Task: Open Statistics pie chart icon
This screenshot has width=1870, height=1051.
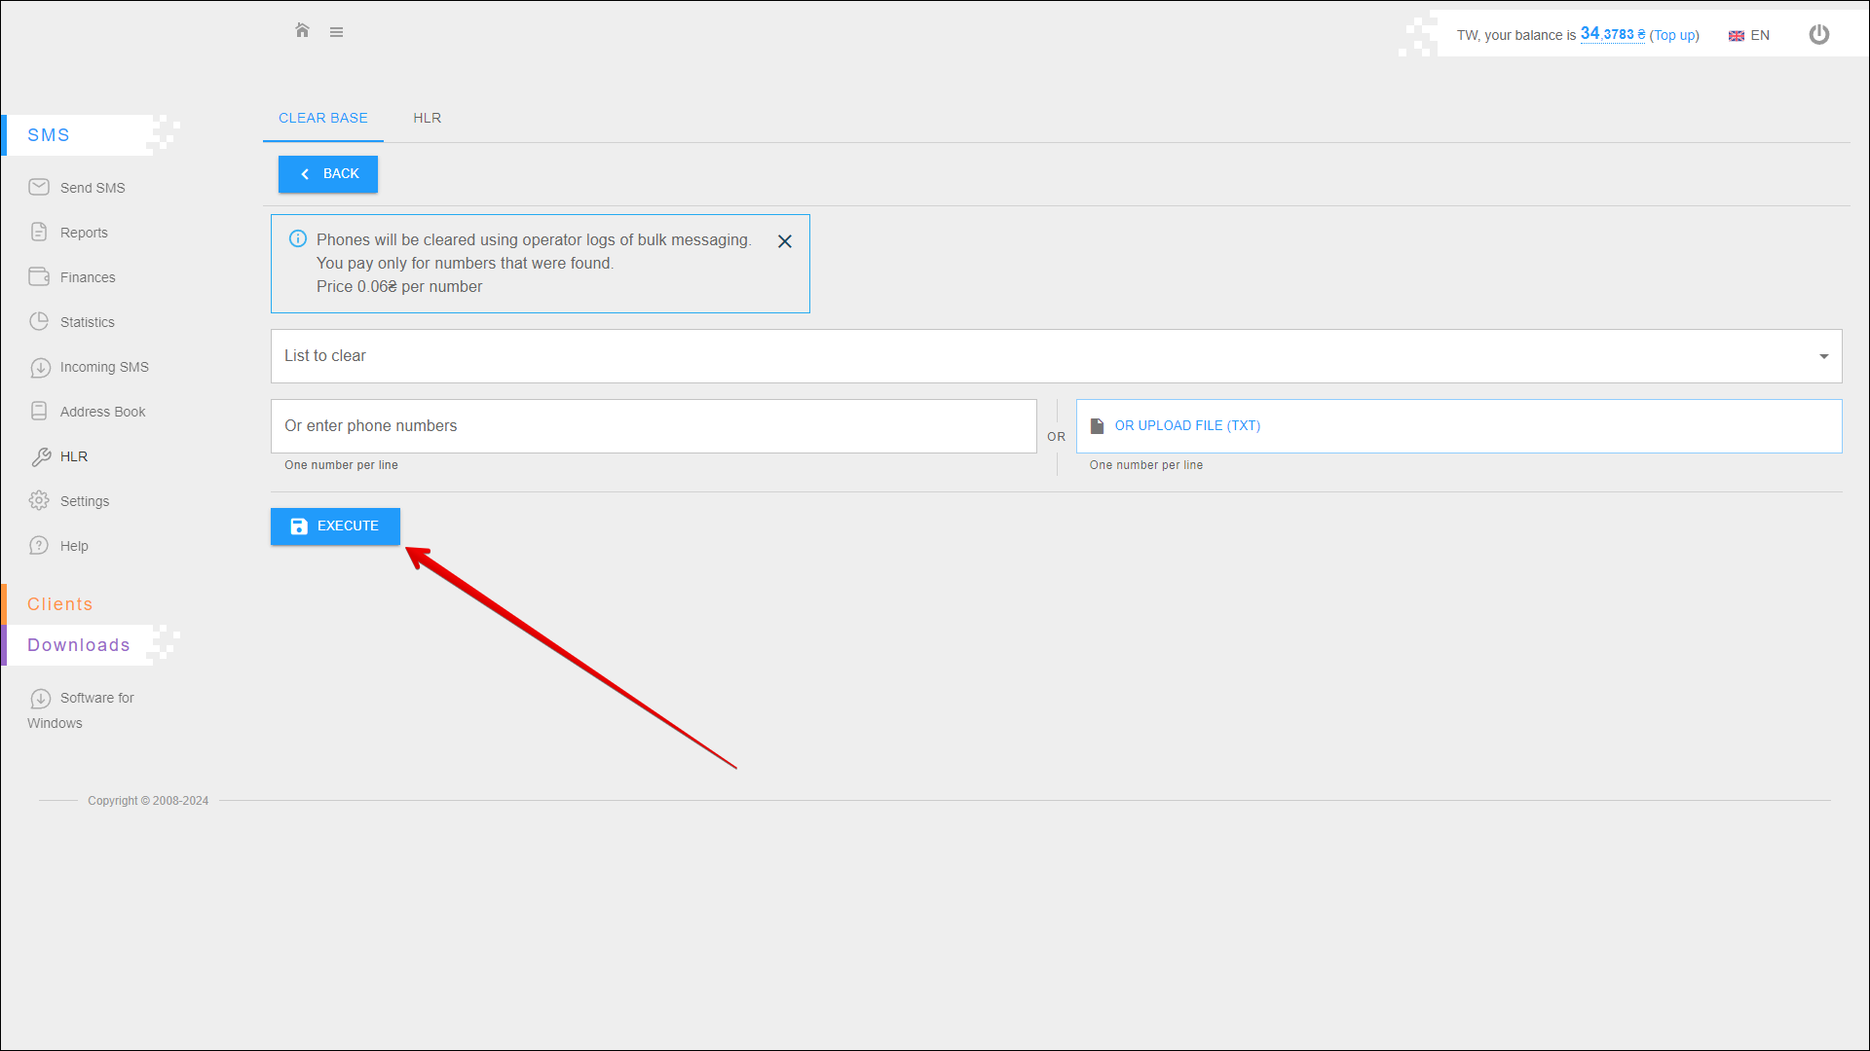Action: pyautogui.click(x=39, y=321)
